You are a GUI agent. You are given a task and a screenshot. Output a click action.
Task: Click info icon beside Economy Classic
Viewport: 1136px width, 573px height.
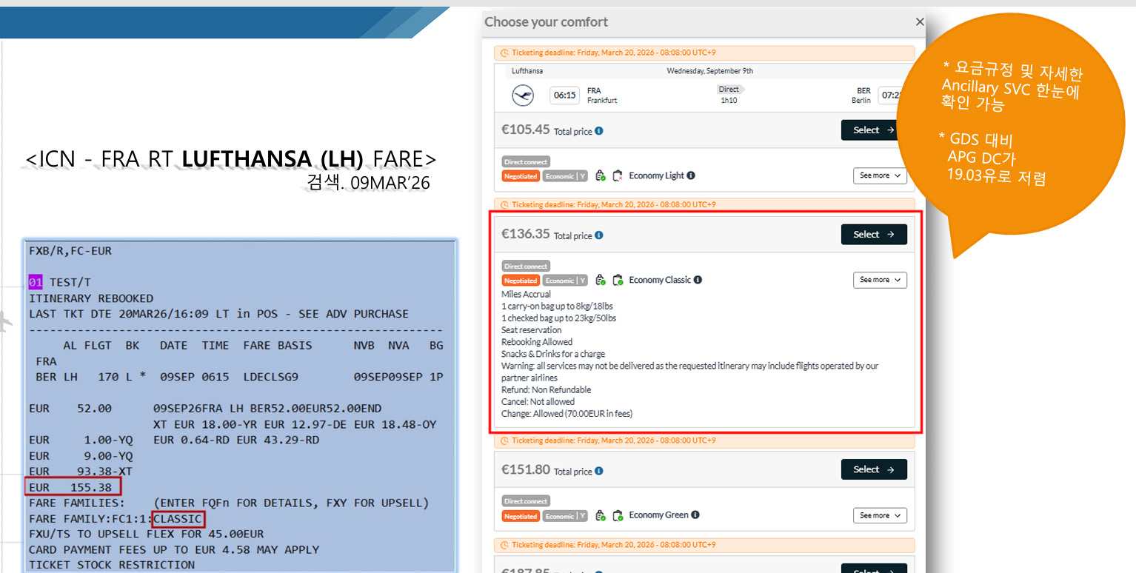(698, 280)
